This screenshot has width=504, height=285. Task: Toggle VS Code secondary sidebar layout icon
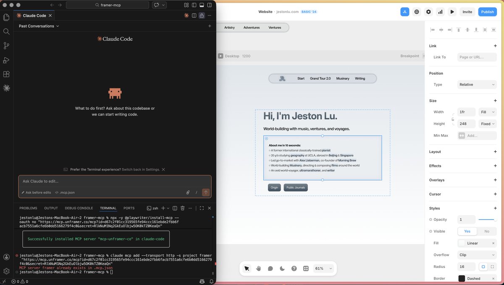tap(210, 5)
